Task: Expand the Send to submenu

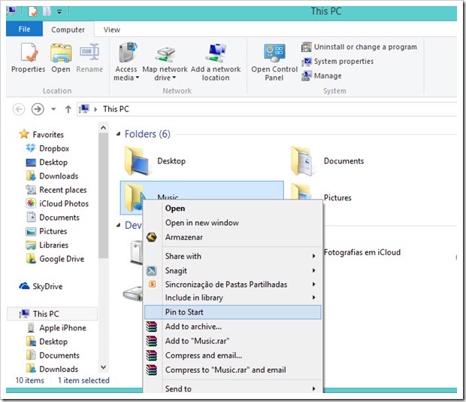Action: (233, 388)
